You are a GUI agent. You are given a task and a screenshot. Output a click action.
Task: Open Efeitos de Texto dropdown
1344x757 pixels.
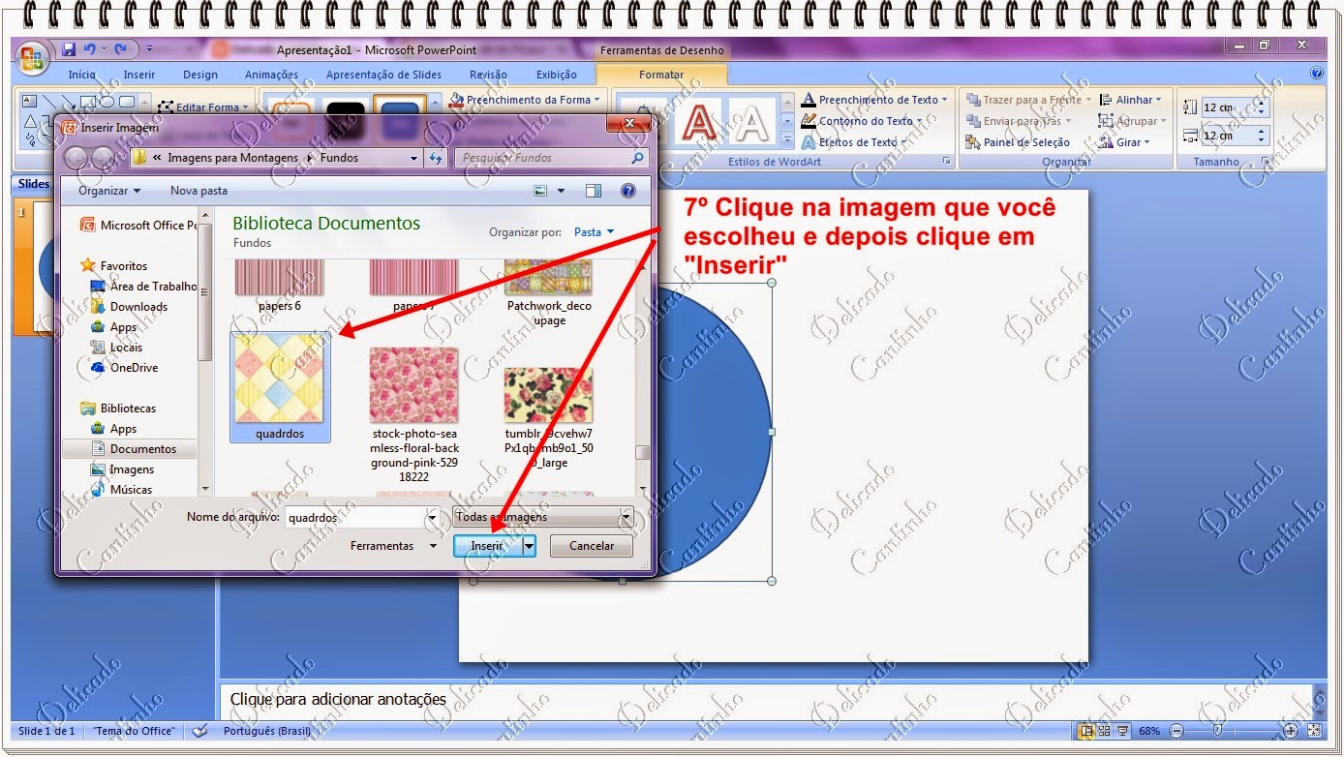[x=856, y=142]
